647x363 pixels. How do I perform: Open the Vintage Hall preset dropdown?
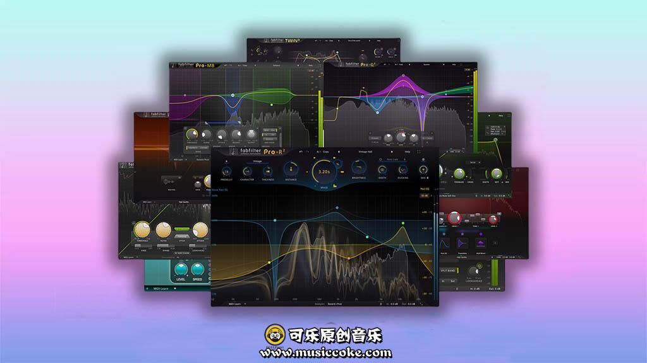(x=365, y=152)
